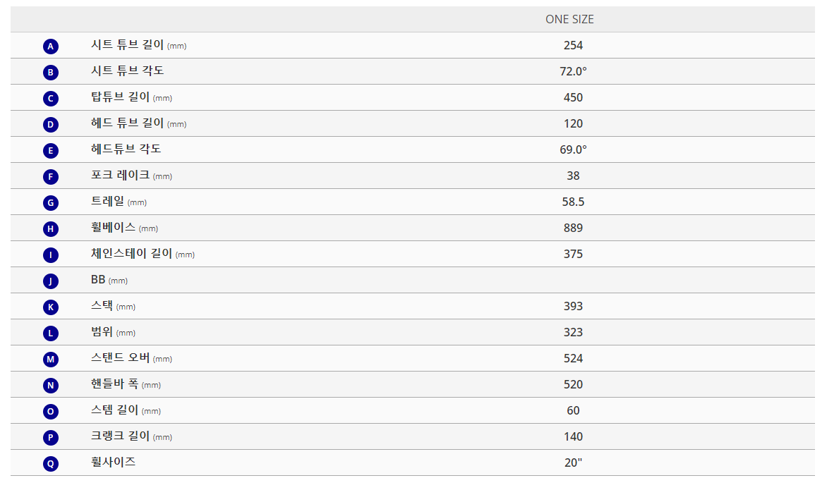The width and height of the screenshot is (827, 490).
Task: Select the B marker for seat tube angle
Action: click(51, 72)
